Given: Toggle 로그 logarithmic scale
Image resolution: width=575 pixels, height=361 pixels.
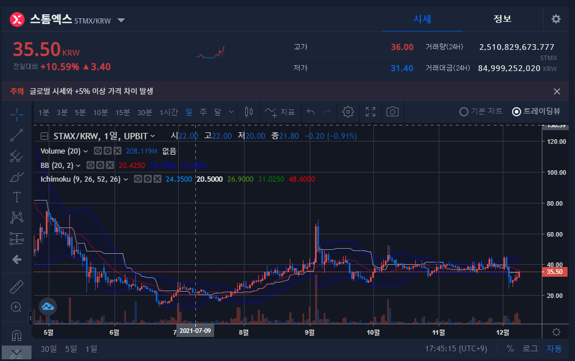Looking at the screenshot, I should [x=530, y=348].
